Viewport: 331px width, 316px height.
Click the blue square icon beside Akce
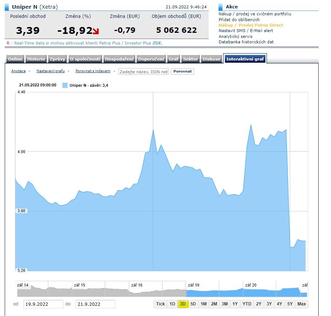click(220, 7)
